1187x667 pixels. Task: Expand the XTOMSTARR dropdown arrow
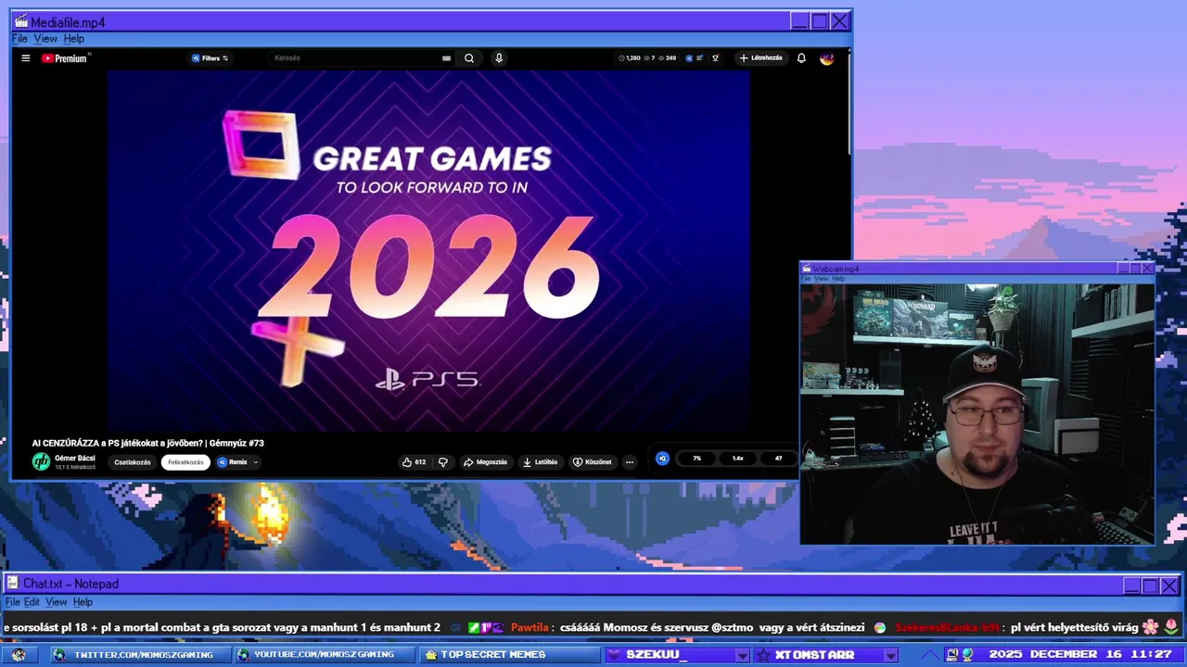pos(890,655)
